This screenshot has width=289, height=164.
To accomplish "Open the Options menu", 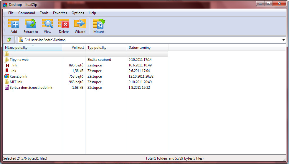I will click(78, 13).
